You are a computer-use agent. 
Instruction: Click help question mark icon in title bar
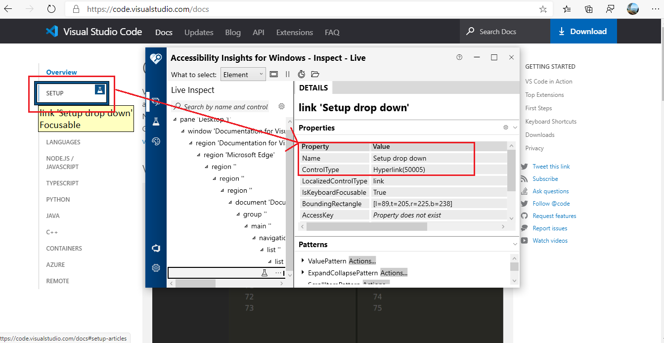coord(459,57)
